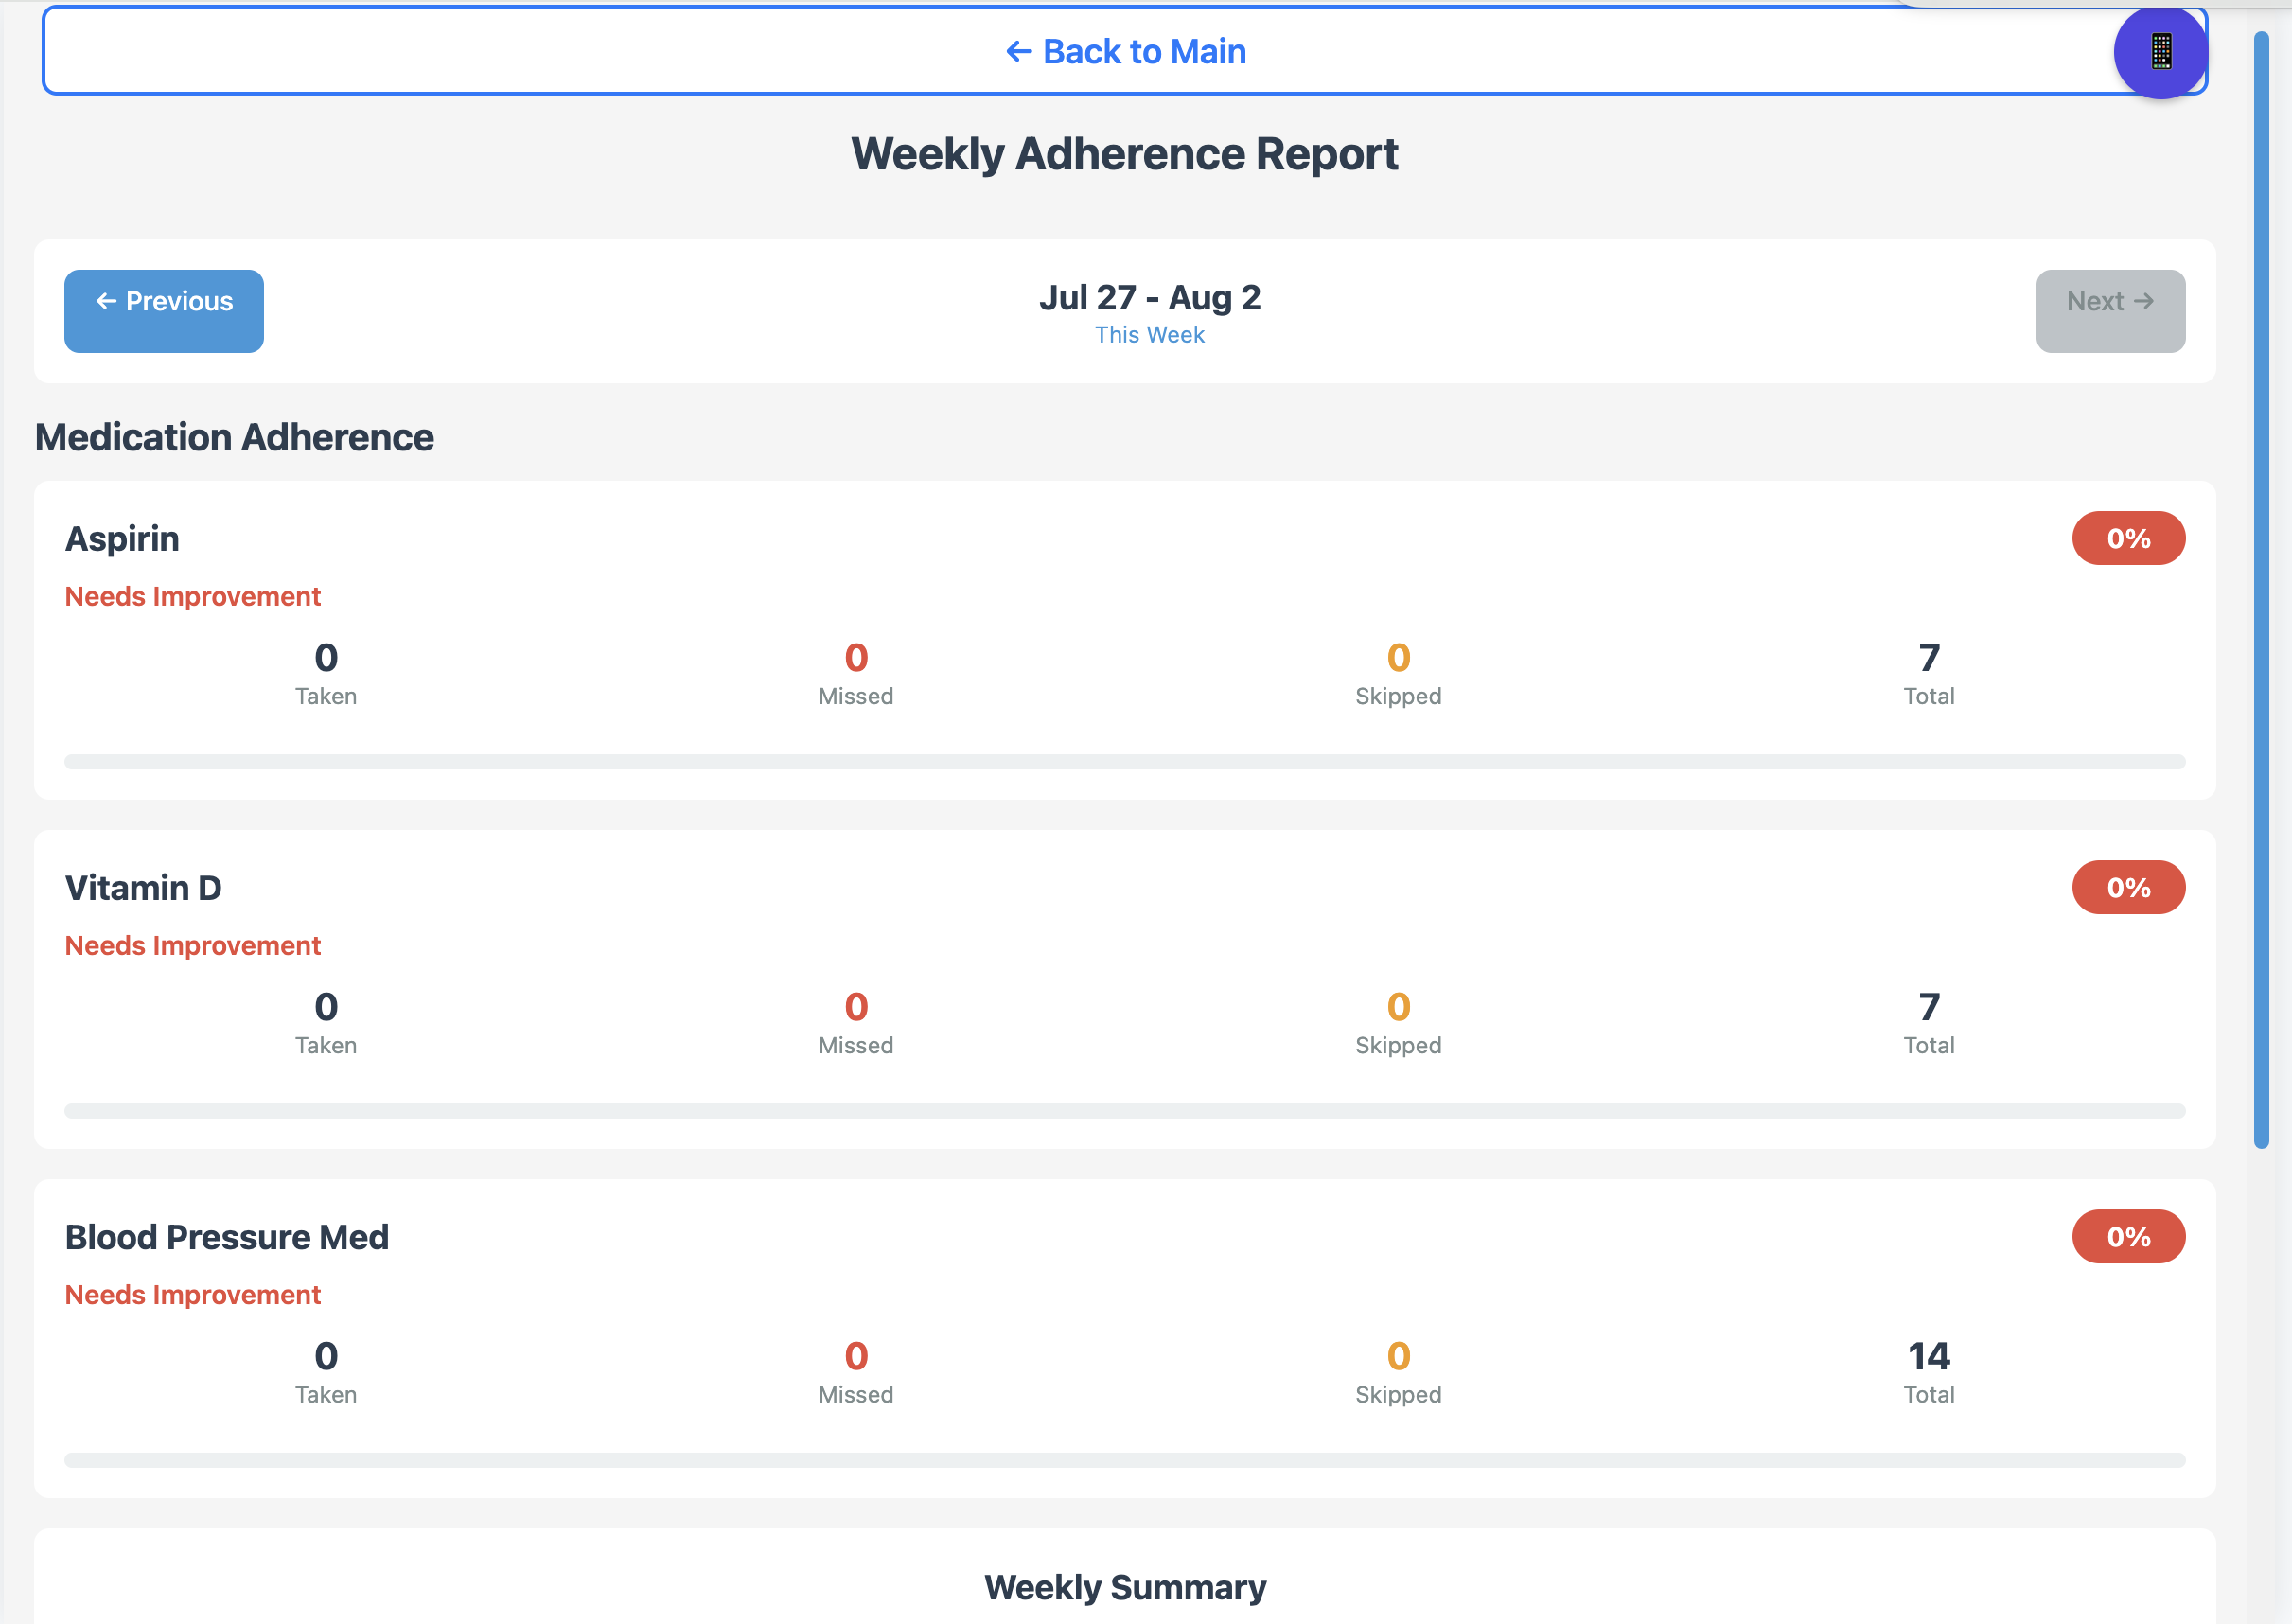Go back via Back to Main
Screen dimensions: 2292x1624
click(x=1124, y=52)
